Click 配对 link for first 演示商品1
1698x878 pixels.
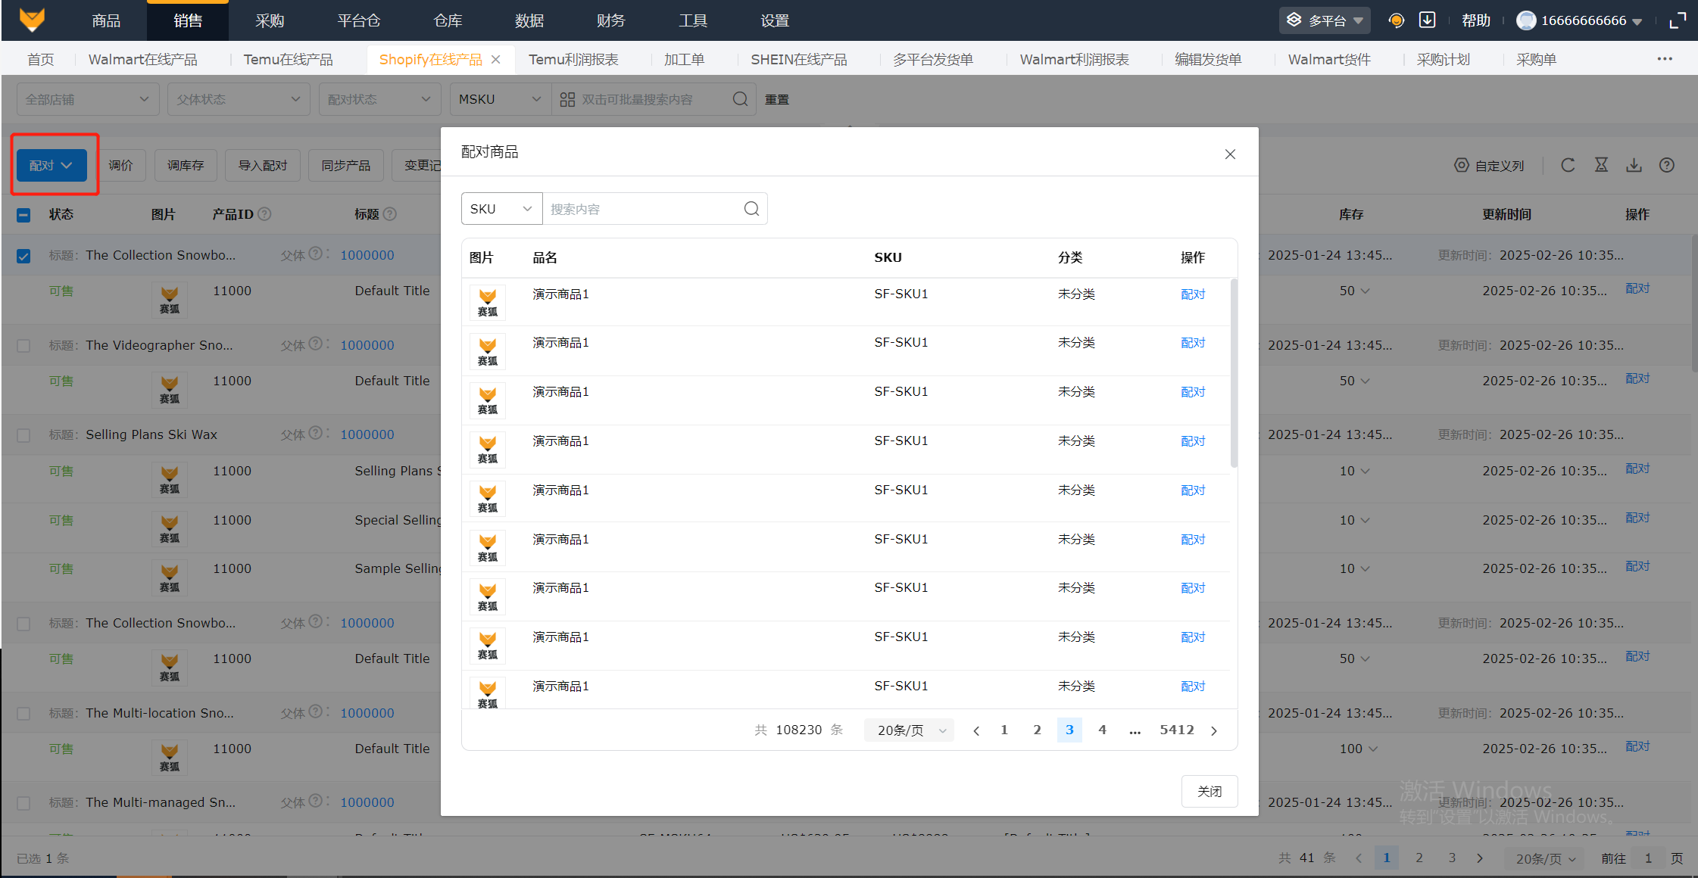point(1192,294)
